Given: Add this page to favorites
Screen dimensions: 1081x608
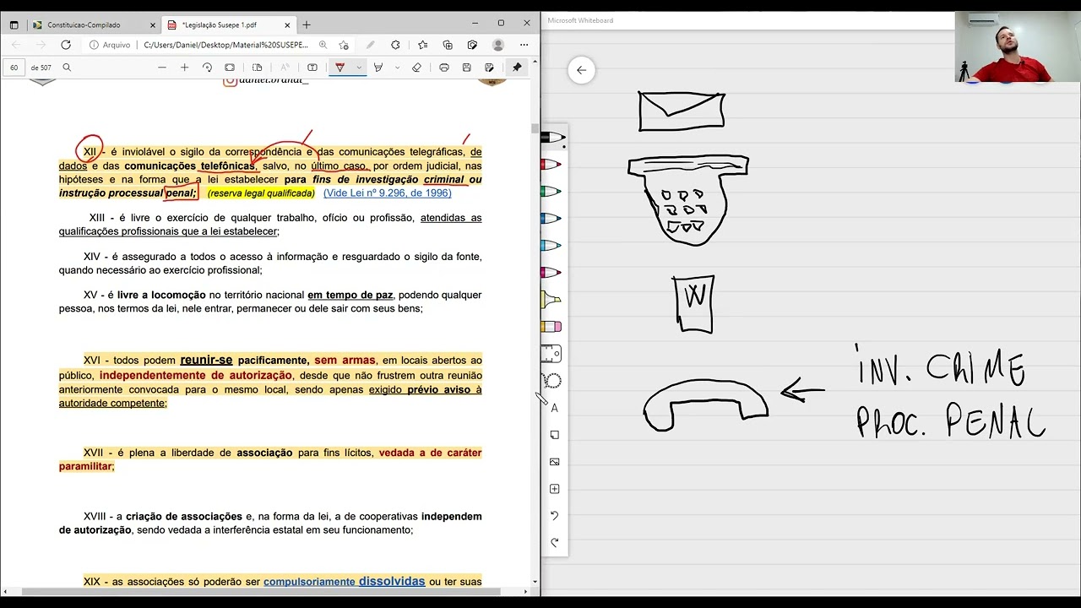Looking at the screenshot, I should [x=344, y=45].
